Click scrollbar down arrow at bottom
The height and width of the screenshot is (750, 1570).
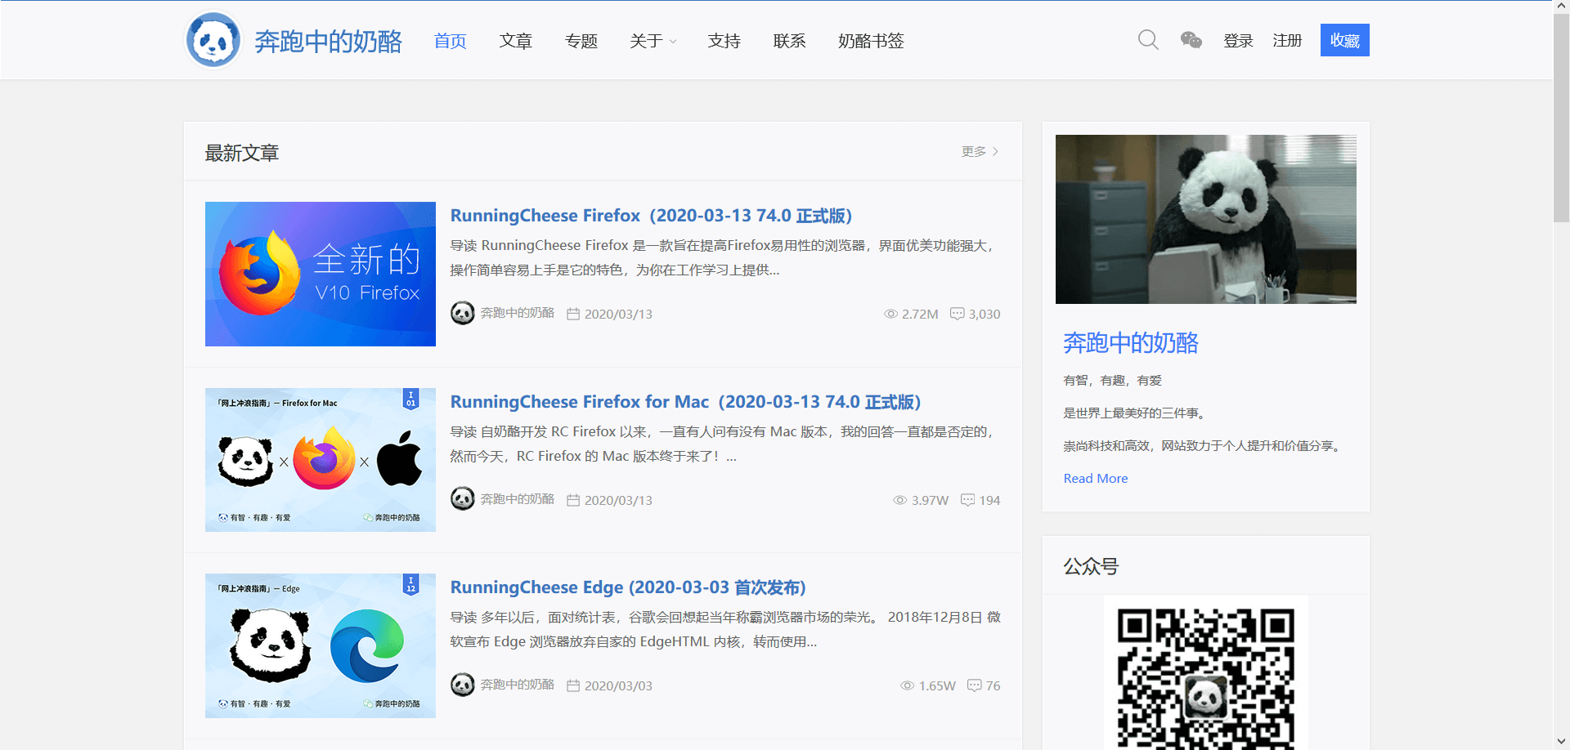click(1561, 742)
